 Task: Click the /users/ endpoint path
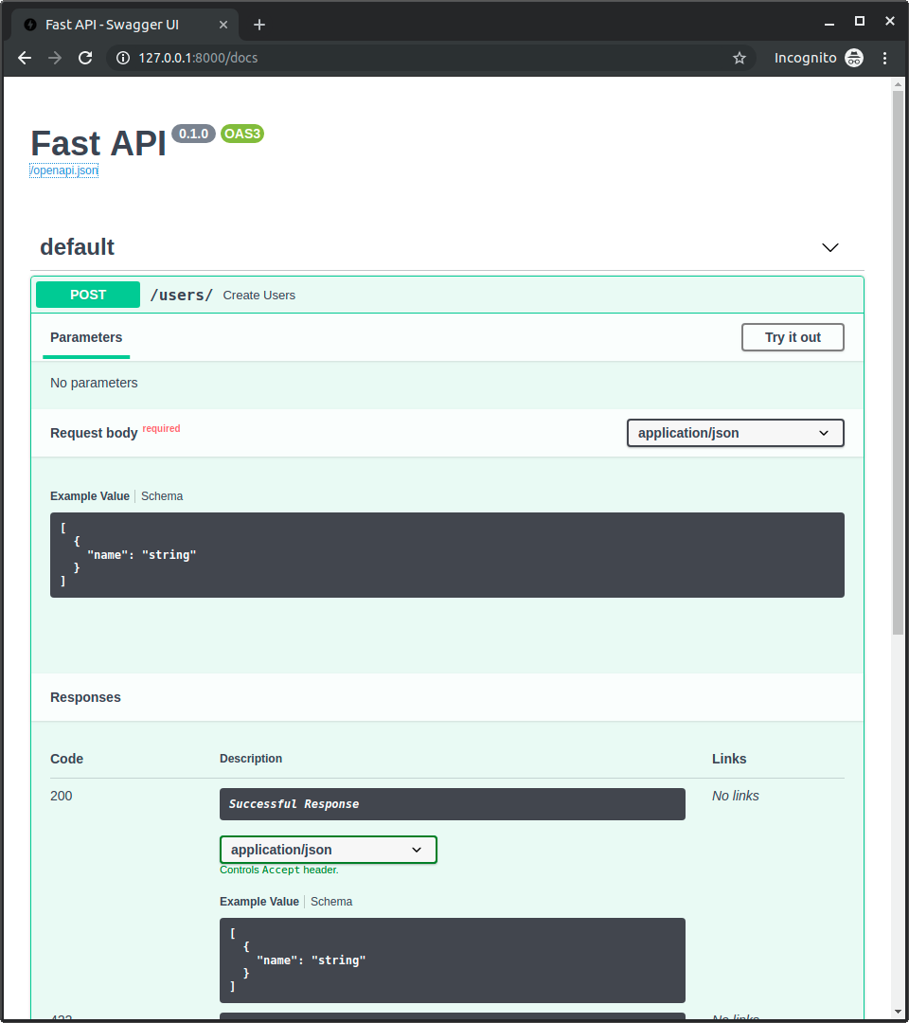click(181, 295)
